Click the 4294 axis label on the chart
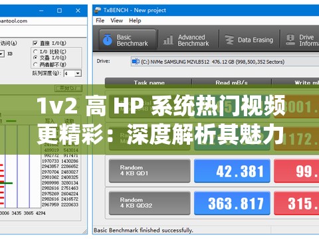The image size is (319, 239). pos(41,213)
